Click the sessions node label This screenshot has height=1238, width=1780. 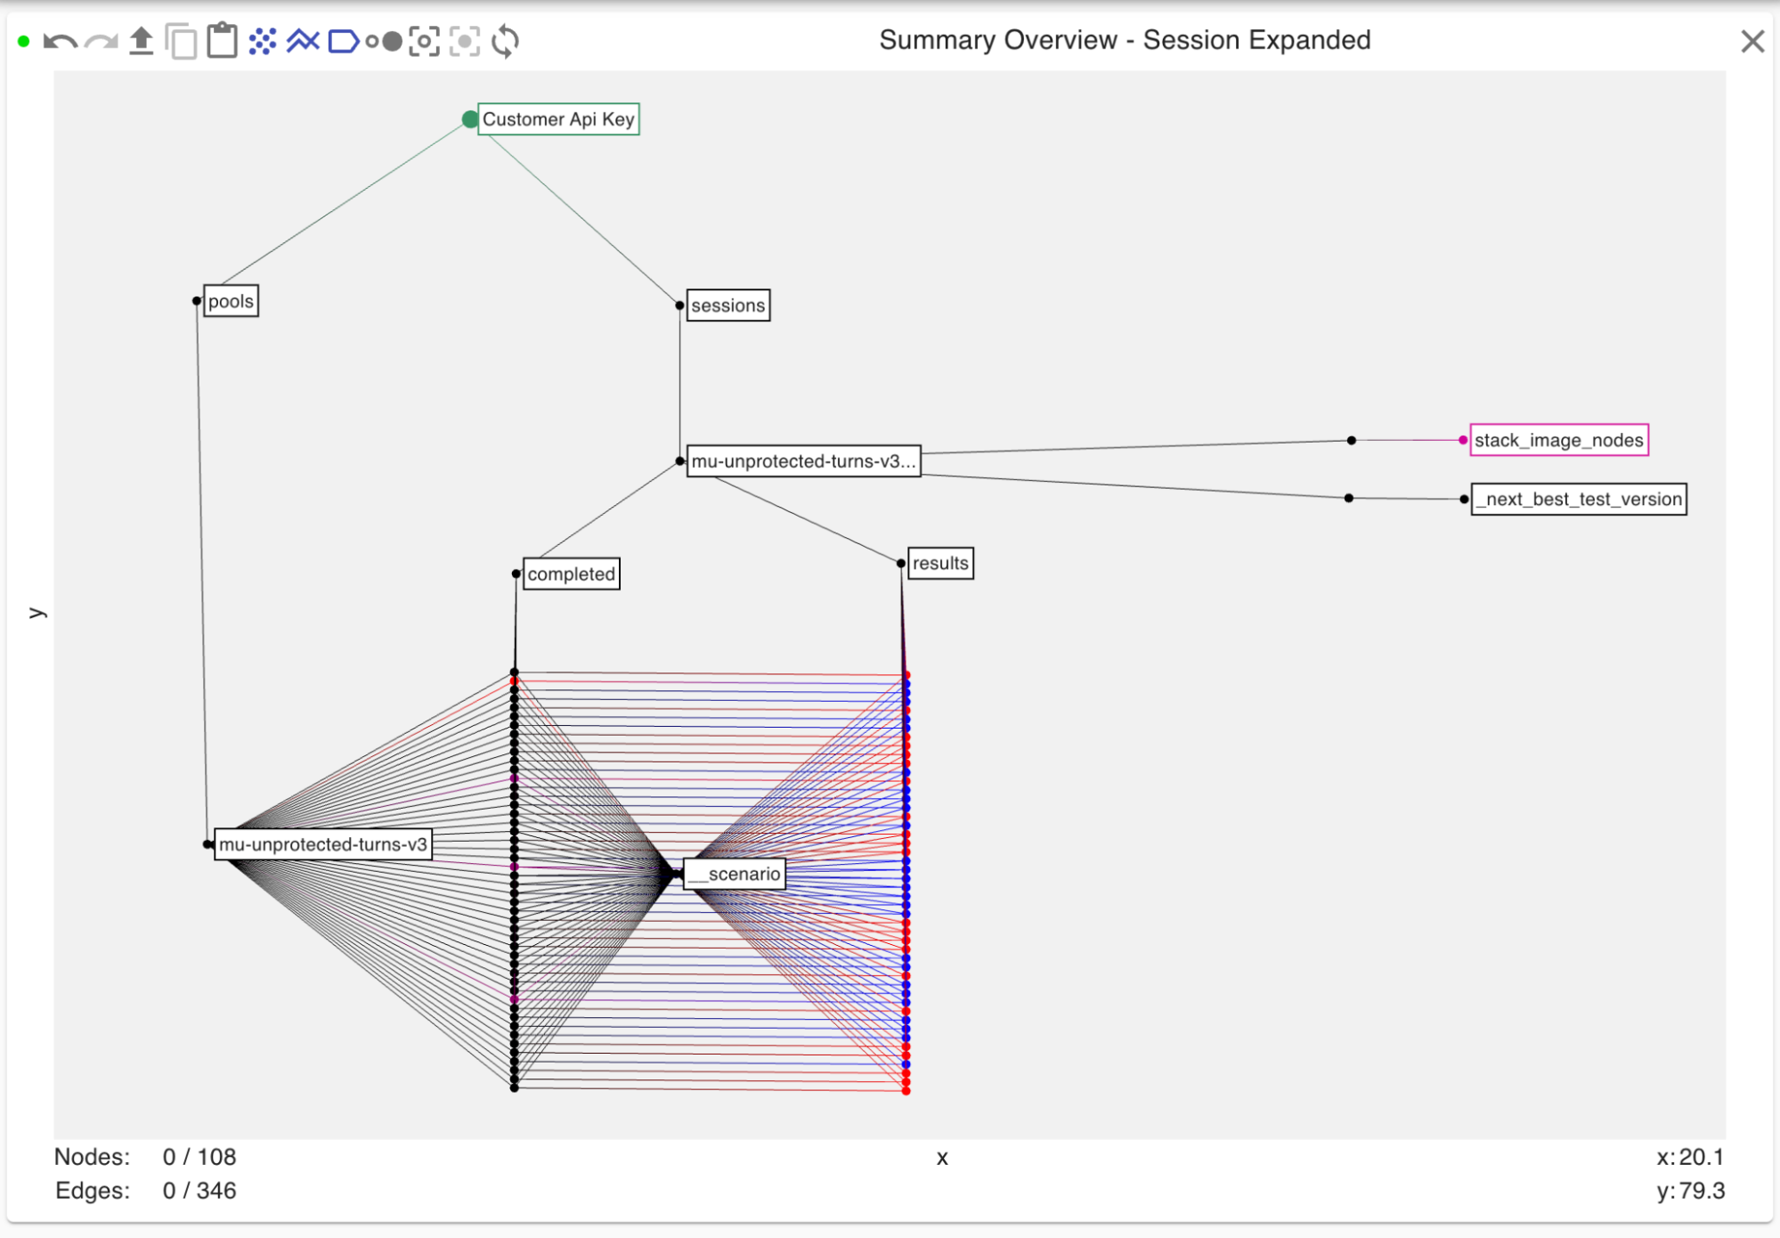[727, 305]
